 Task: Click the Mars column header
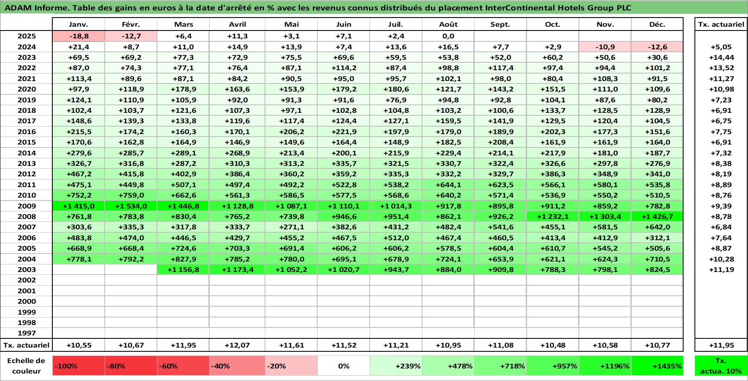pos(183,24)
